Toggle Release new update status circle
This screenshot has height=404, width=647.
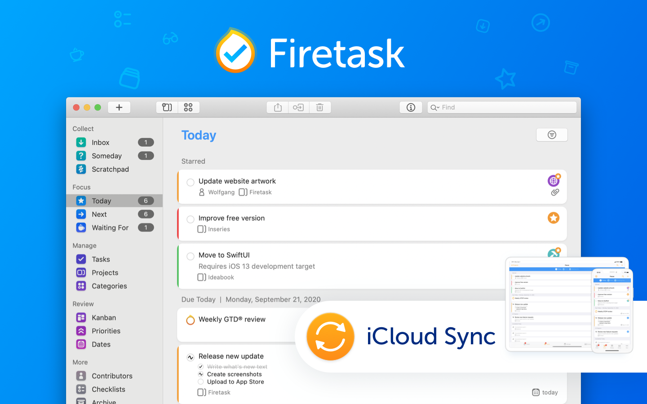191,357
